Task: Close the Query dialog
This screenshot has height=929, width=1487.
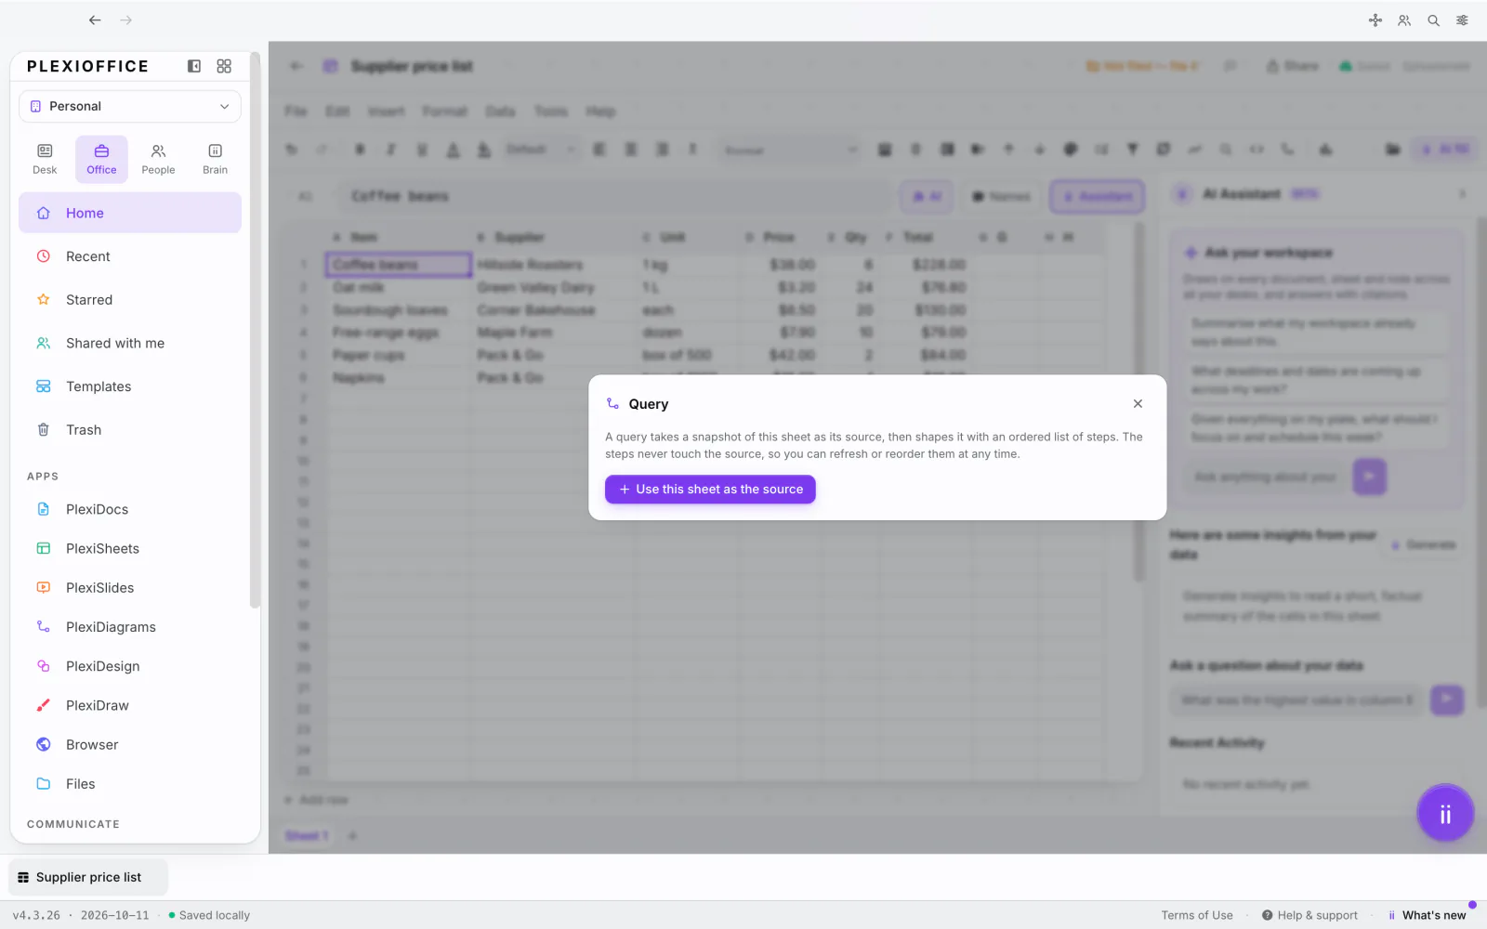Action: pyautogui.click(x=1138, y=403)
